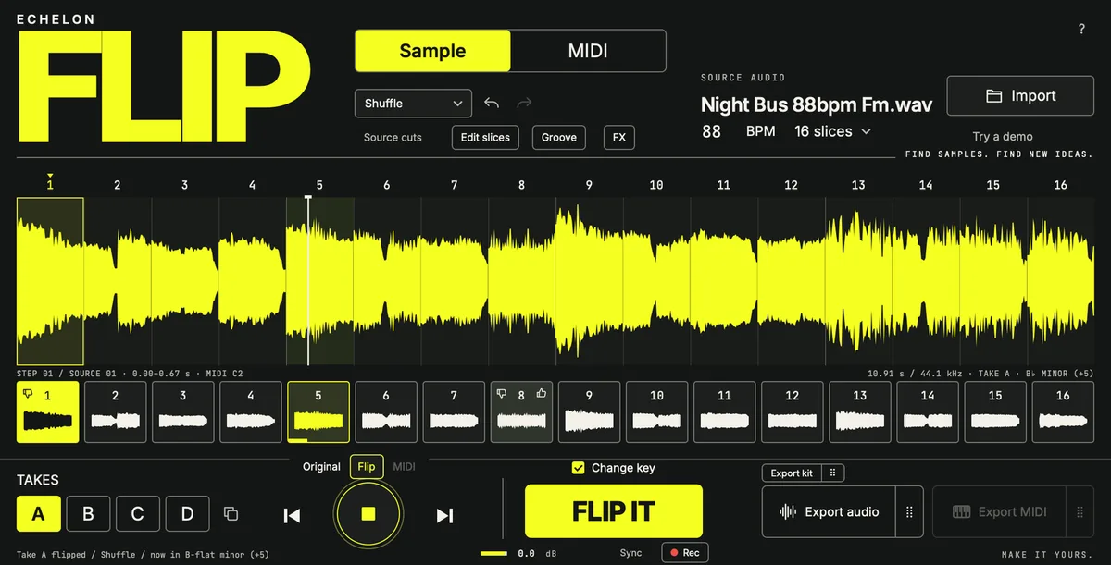Click the Export MIDI button
This screenshot has height=565, width=1111.
[x=1000, y=511]
